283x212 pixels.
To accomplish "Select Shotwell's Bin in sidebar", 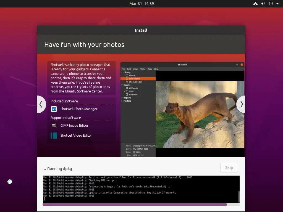I will click(x=135, y=82).
